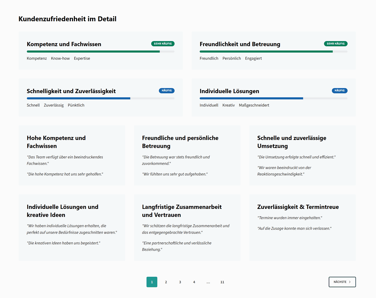This screenshot has height=298, width=376.
Task: Click title Langfristige Zusammenarbeit und Vertrauen
Action: point(182,211)
